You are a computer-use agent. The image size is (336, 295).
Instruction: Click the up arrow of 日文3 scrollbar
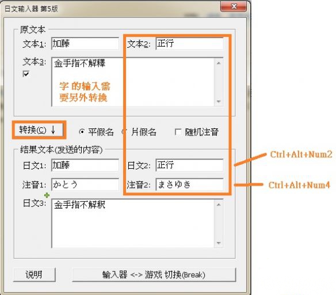tap(219, 205)
